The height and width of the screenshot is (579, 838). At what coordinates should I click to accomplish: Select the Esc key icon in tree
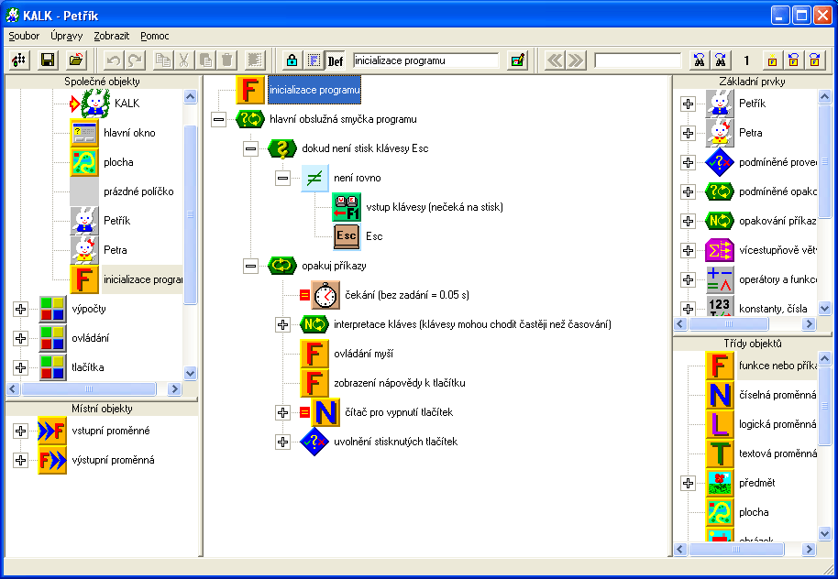[347, 236]
